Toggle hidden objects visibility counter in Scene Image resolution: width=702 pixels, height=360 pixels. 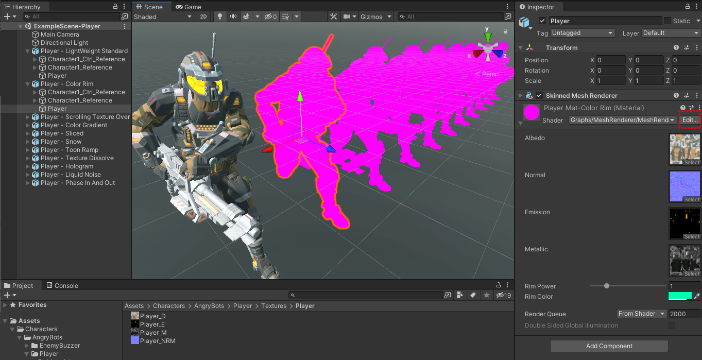270,16
